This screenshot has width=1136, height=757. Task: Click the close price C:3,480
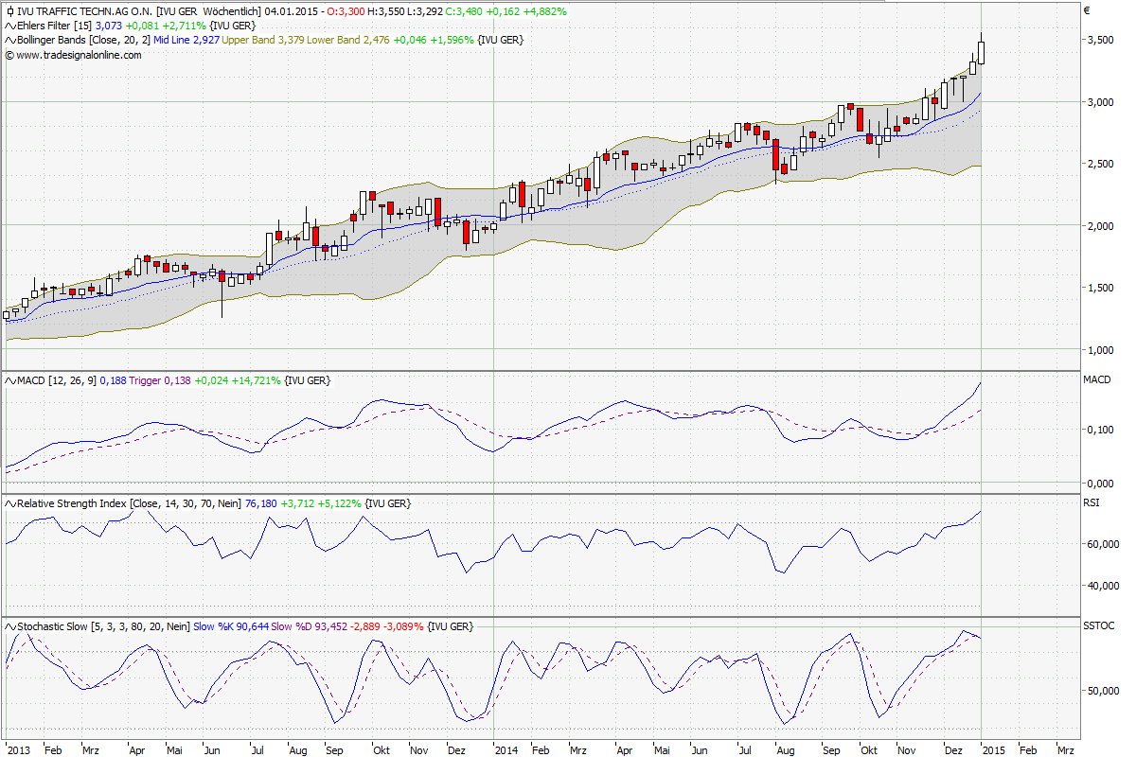click(x=465, y=11)
